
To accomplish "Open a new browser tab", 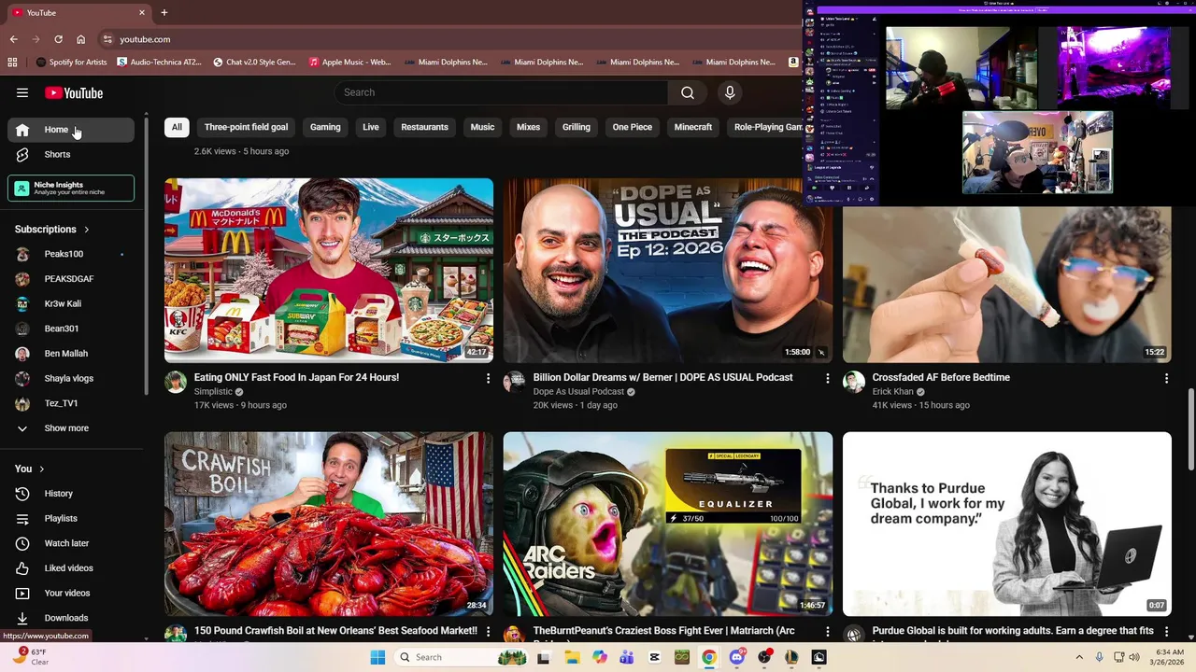I will [x=164, y=12].
